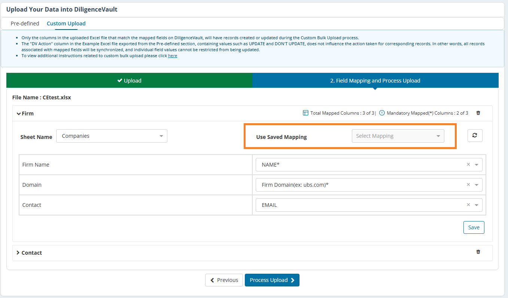Open the NAME* field dropdown arrow
This screenshot has height=298, width=508.
(x=477, y=165)
